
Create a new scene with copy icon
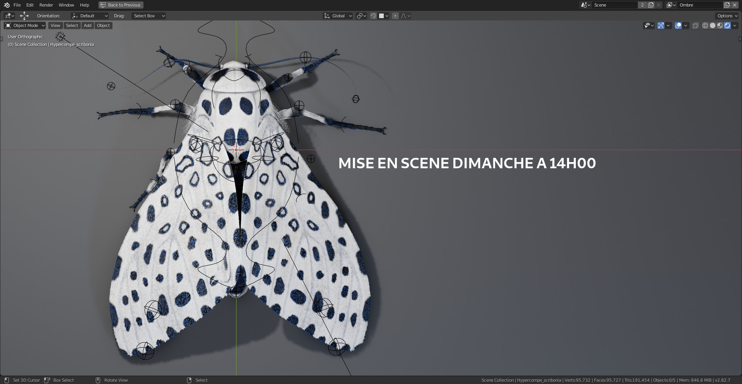651,5
